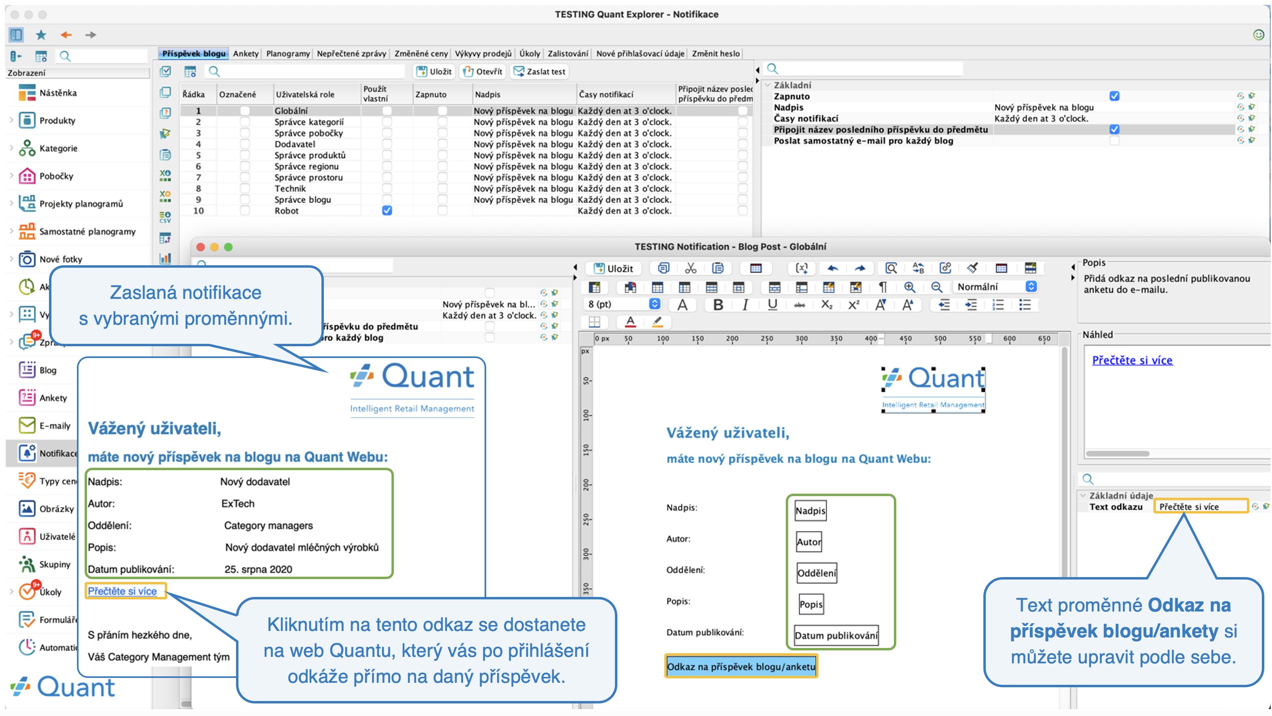Click Uložit in the Blog Post editor window

coord(613,268)
